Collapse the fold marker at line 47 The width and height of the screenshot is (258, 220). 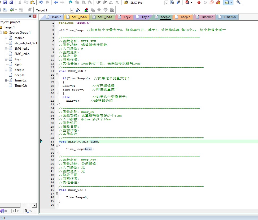(57, 194)
